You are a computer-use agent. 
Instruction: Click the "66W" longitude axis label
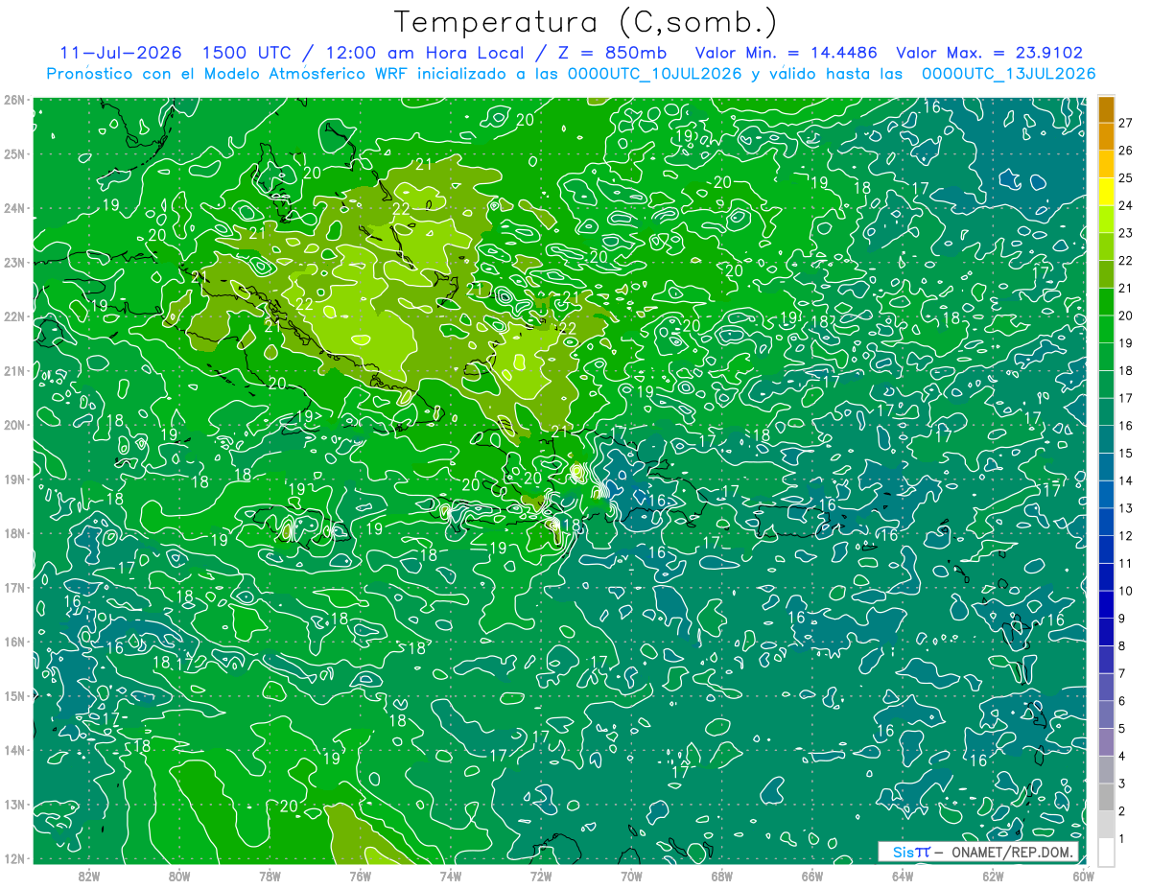(812, 875)
